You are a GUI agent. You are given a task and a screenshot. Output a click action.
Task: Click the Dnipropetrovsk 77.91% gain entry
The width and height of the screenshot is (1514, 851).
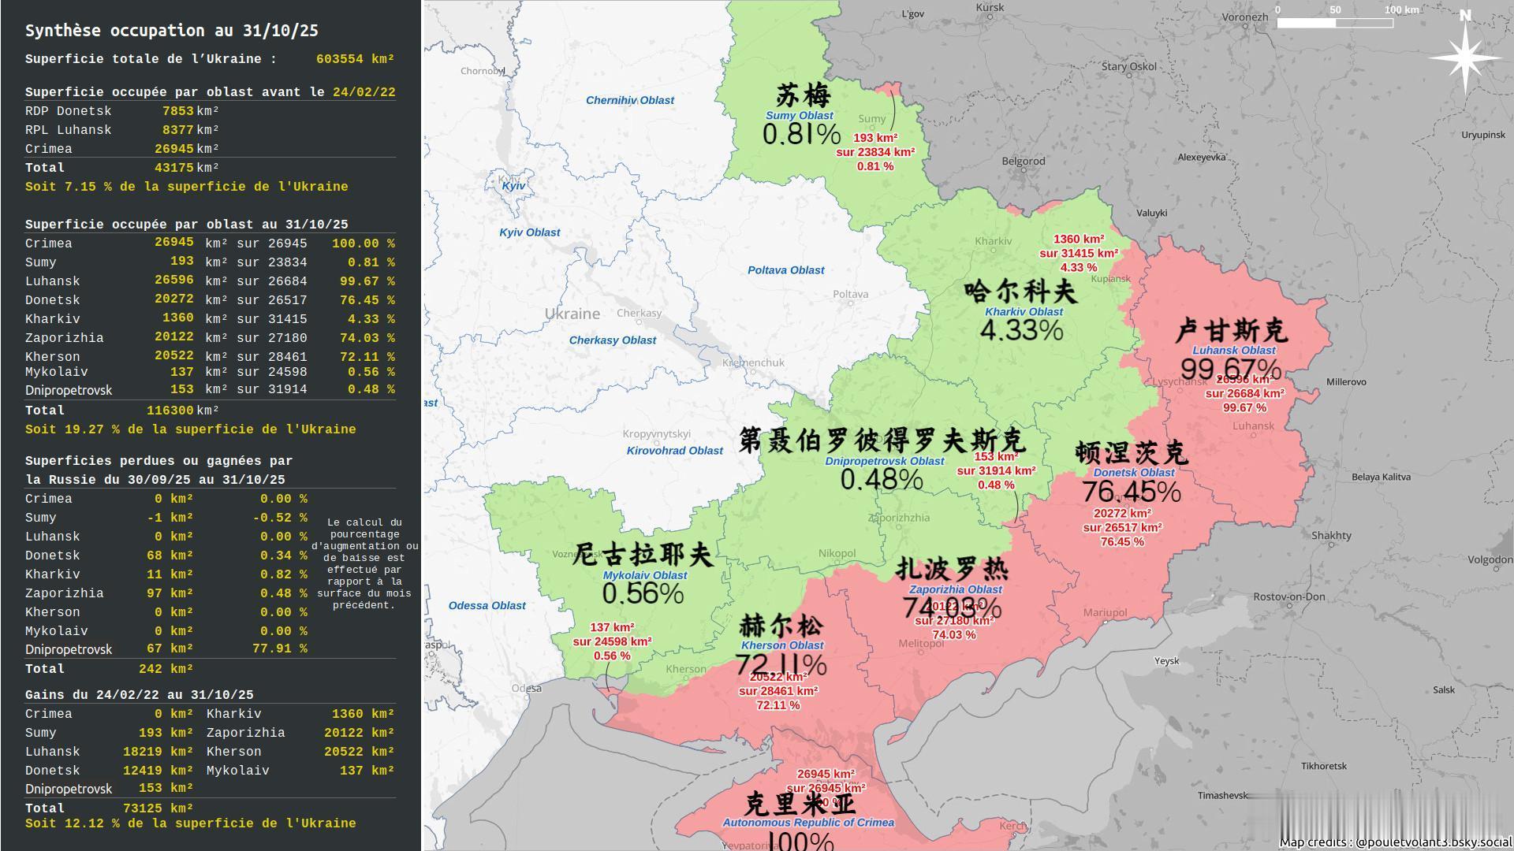pyautogui.click(x=278, y=648)
